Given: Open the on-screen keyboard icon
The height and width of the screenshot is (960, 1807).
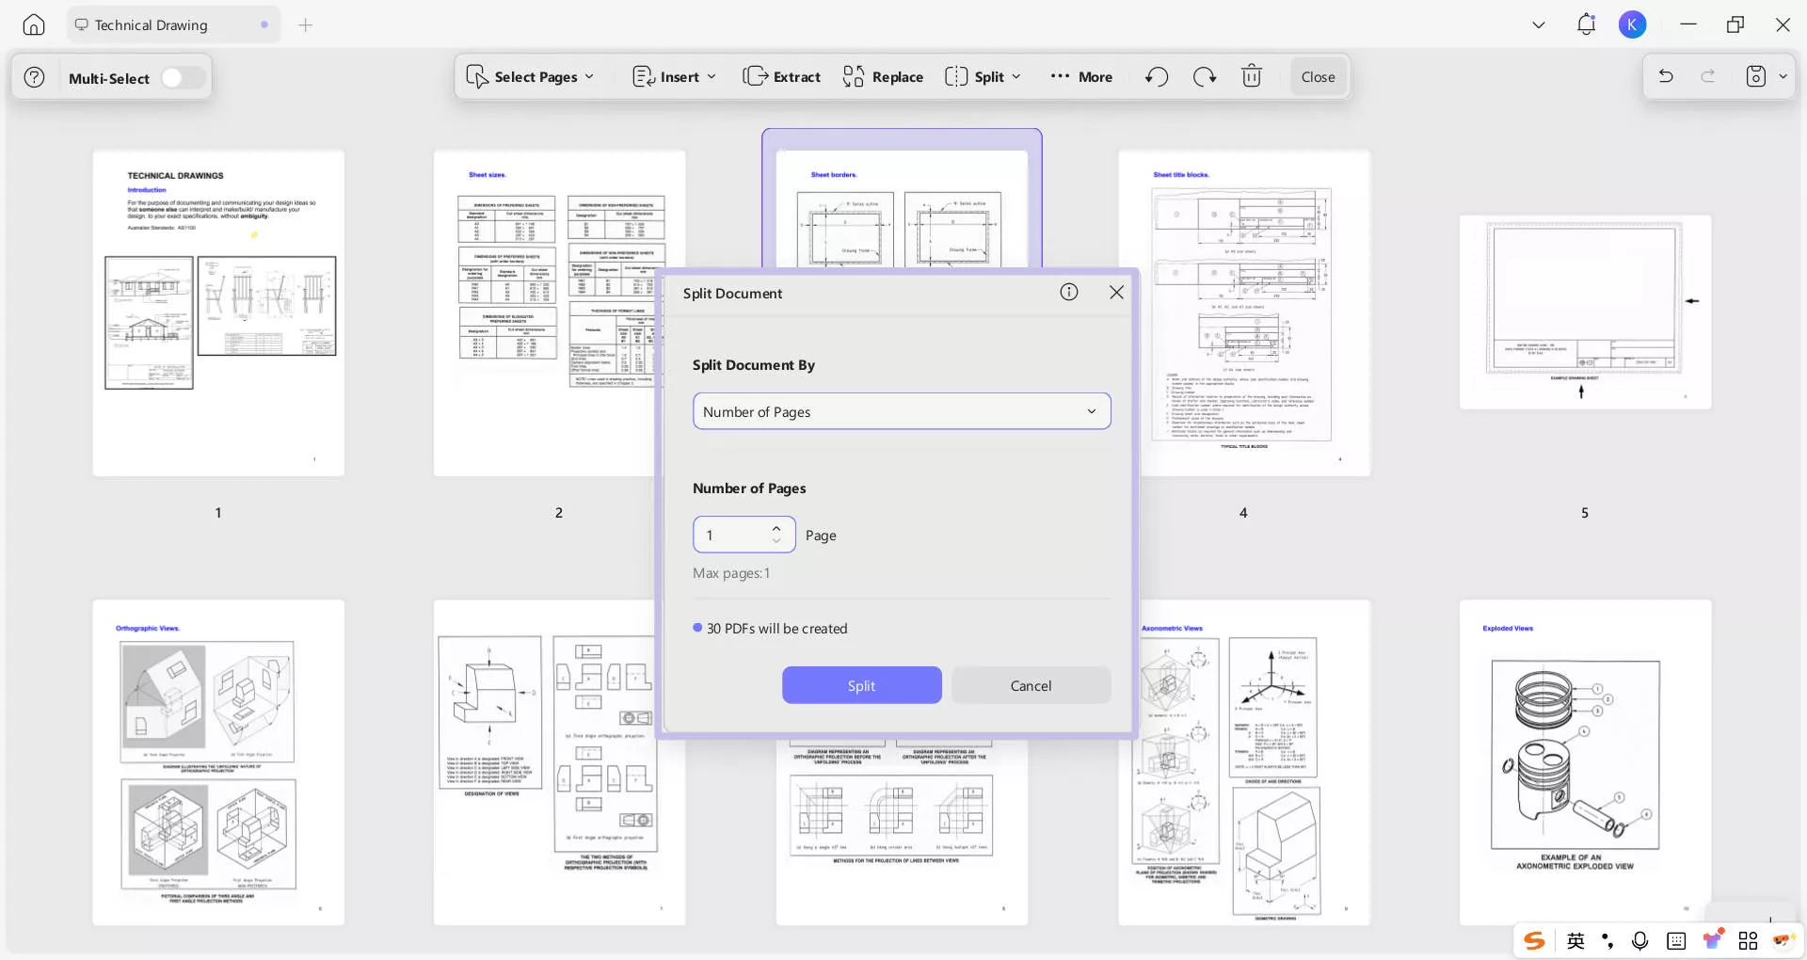Looking at the screenshot, I should 1676,940.
